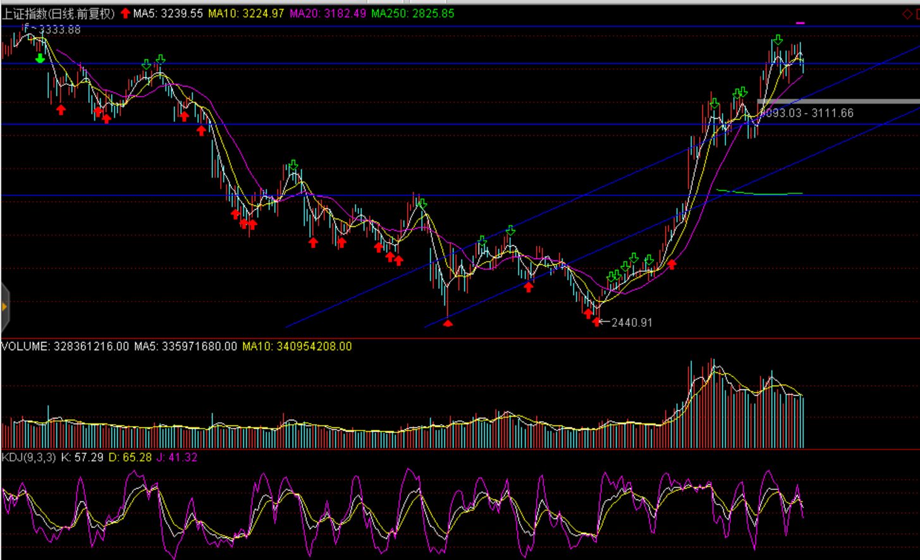Click the green down arrow at rightmost peak
Screen dimensions: 920x560
778,40
